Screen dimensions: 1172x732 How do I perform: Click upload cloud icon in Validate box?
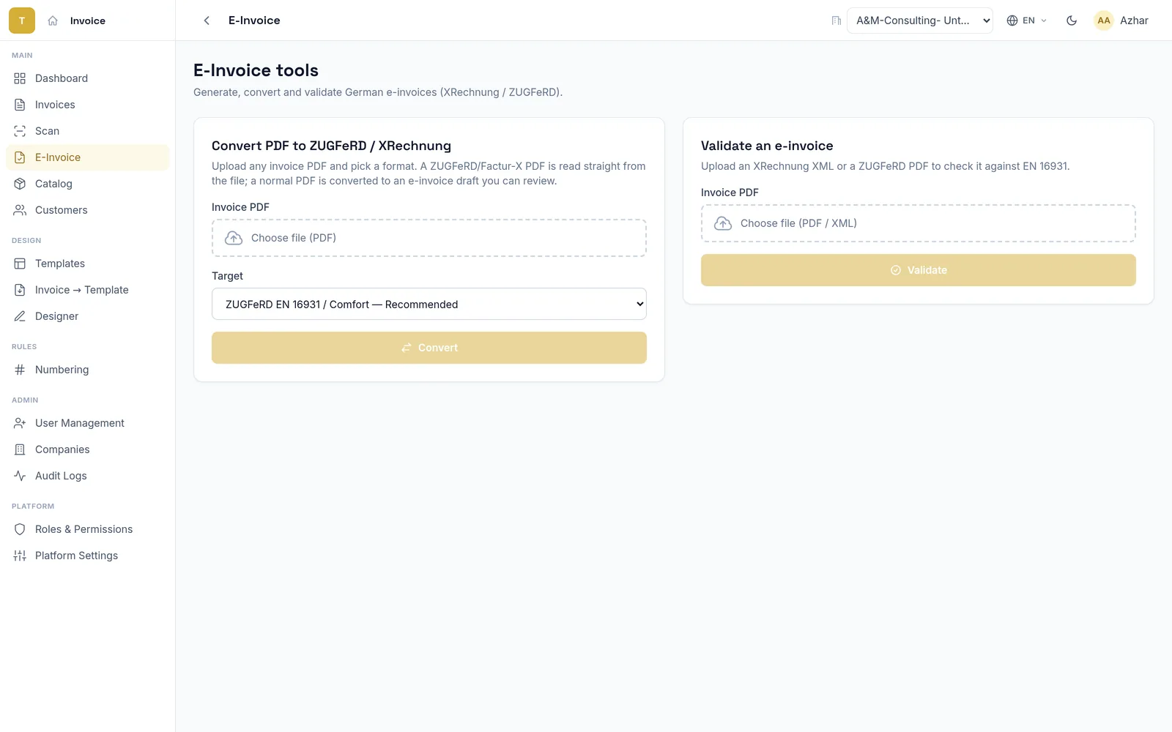click(x=723, y=223)
